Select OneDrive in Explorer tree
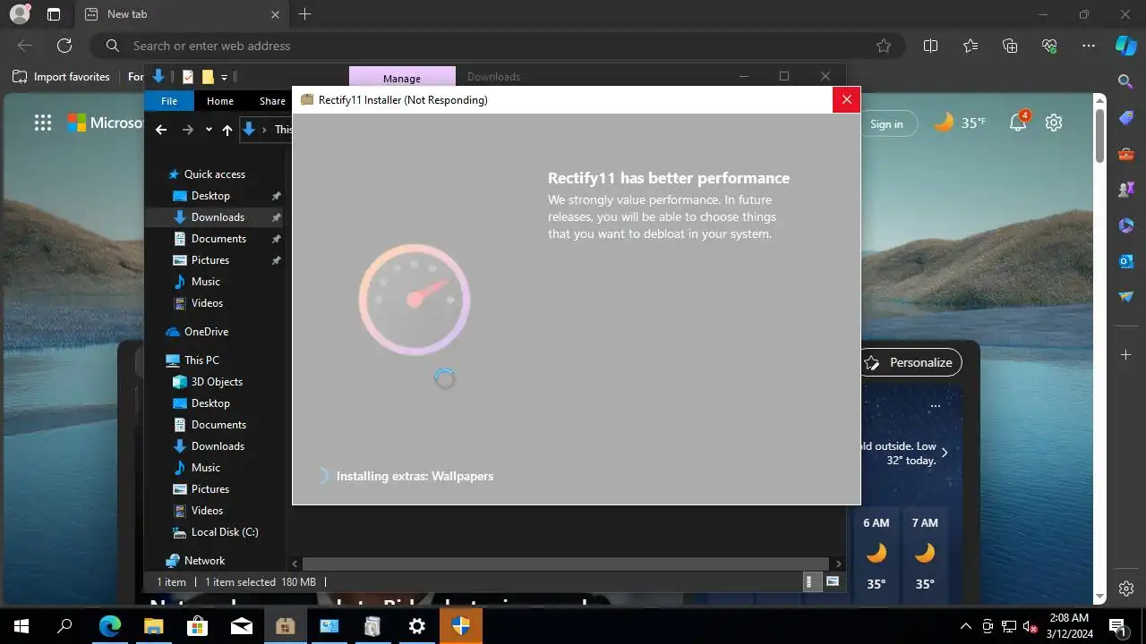Screen dimensions: 1146x644 [x=206, y=332]
